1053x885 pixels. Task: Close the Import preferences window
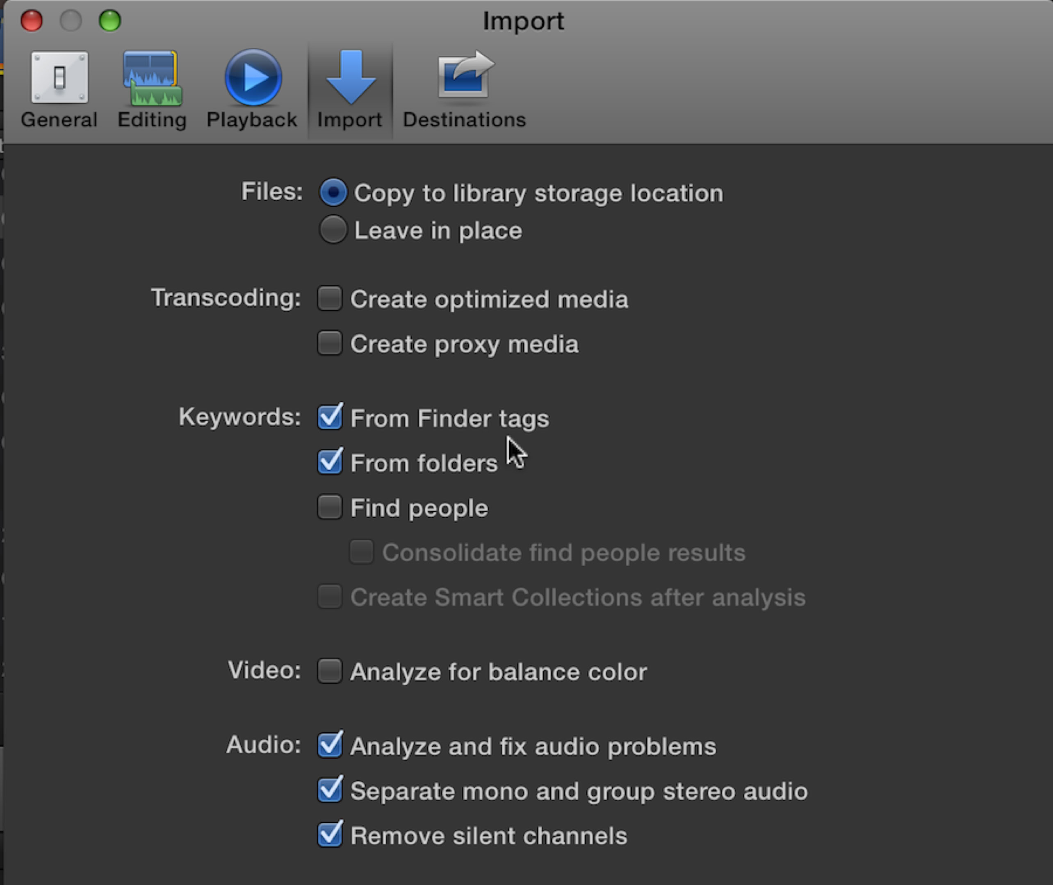[x=32, y=20]
